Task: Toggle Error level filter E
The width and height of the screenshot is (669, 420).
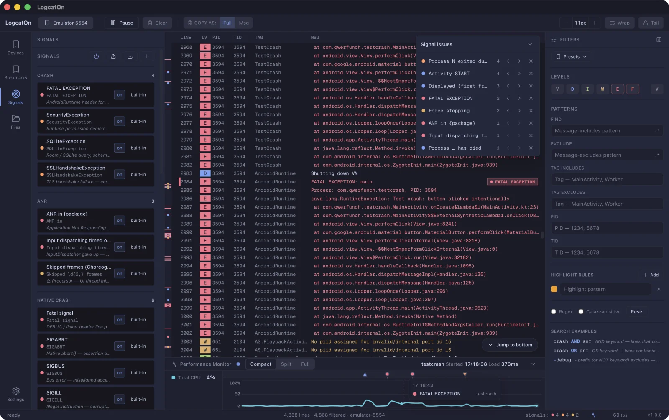Action: 618,89
